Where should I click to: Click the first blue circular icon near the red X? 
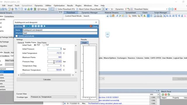click(169, 9)
